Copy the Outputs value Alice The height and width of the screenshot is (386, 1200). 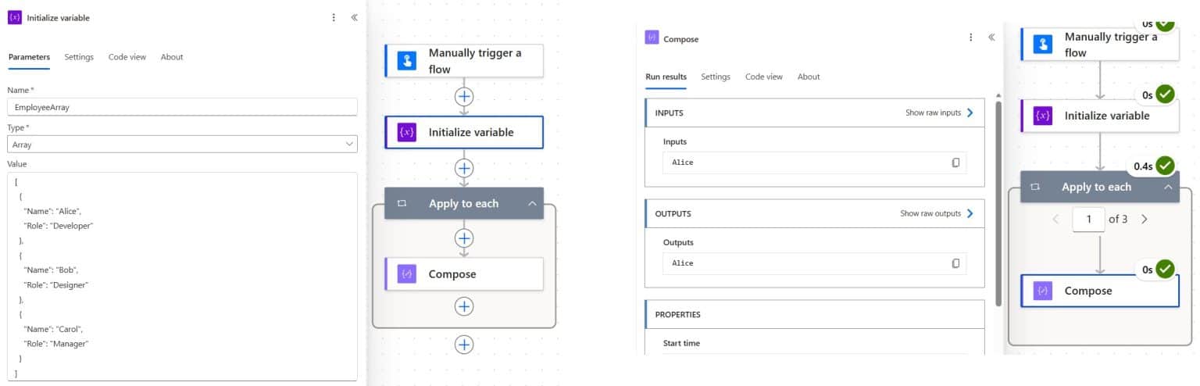click(955, 263)
